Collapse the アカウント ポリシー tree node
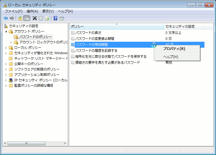216x155 pixels. [x=6, y=32]
